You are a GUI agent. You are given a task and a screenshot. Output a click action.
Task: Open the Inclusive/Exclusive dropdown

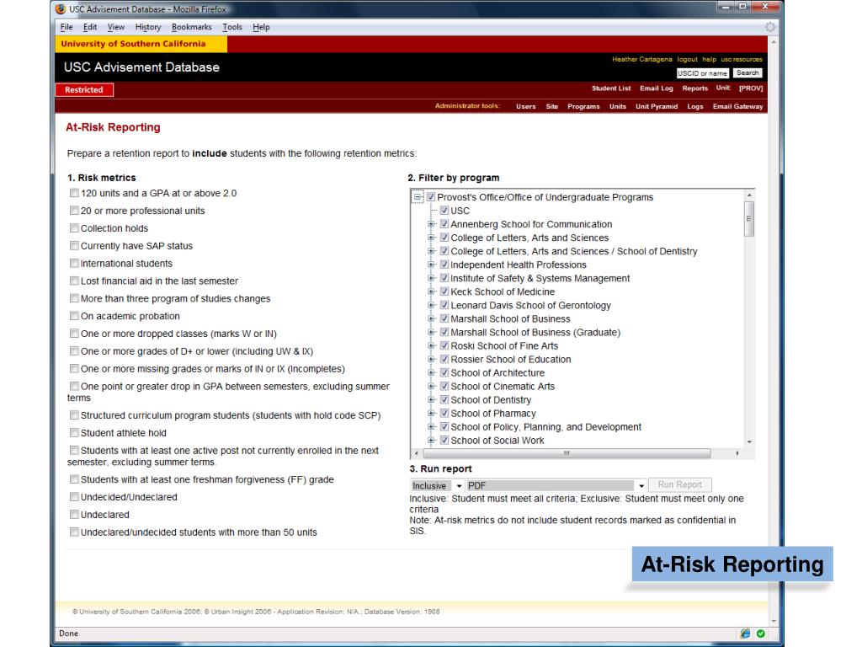coord(437,486)
